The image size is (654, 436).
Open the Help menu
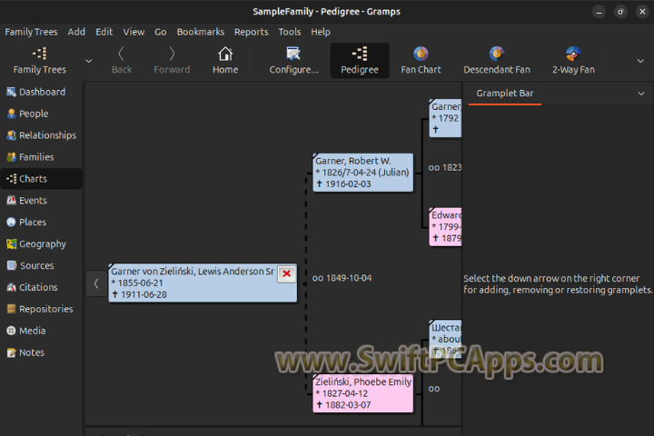[321, 32]
